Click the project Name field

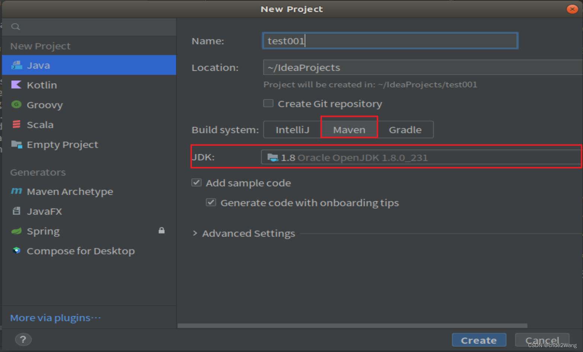click(x=390, y=41)
